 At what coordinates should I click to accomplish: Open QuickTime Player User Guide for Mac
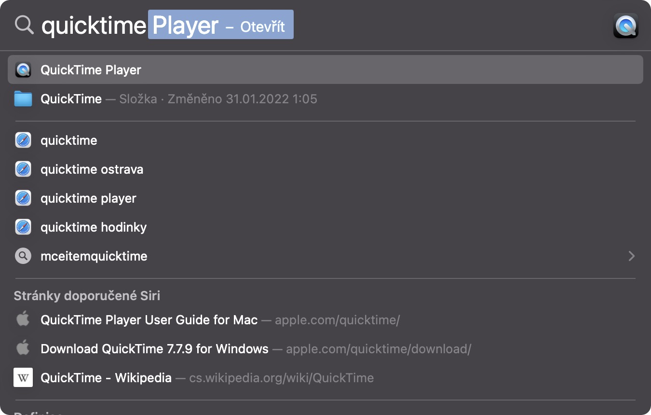[149, 320]
